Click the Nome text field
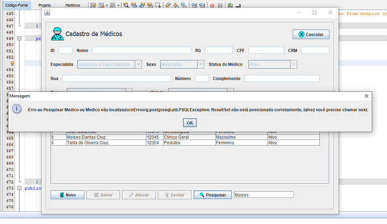 tap(141, 50)
